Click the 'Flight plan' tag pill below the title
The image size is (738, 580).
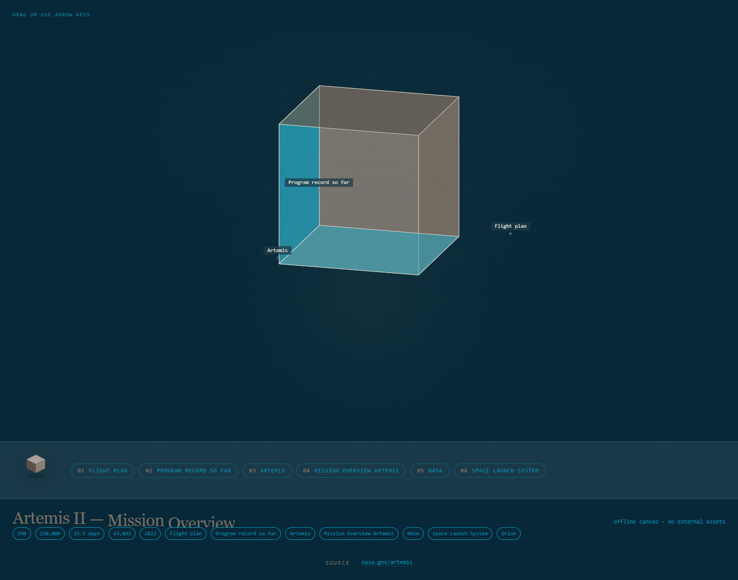coord(186,534)
